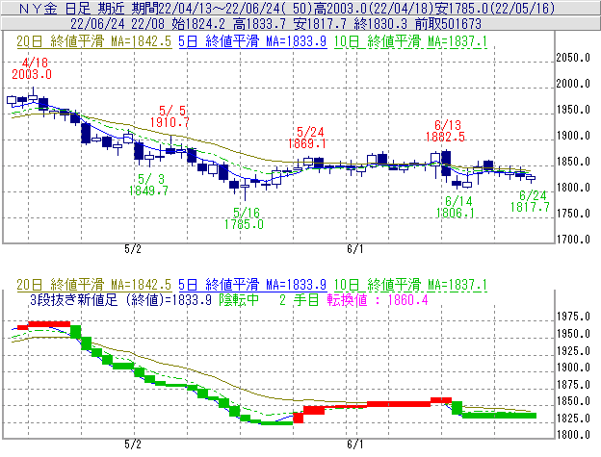Click the last green 新値足 bar near 1825

coord(499,416)
